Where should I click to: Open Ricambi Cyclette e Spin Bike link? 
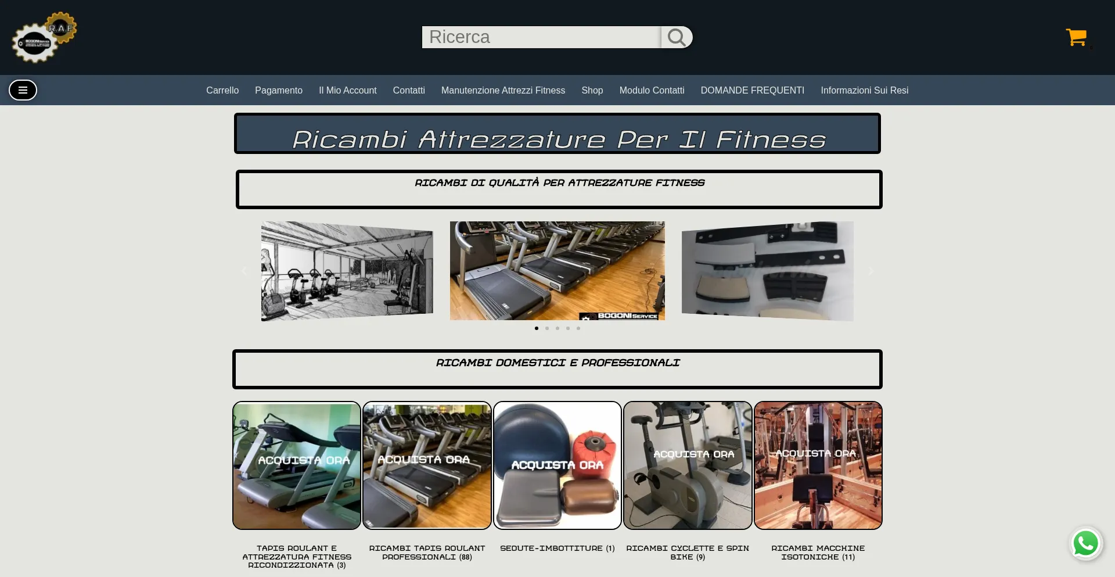[x=688, y=553]
